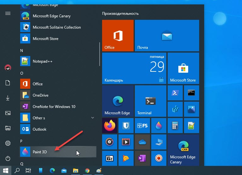The height and width of the screenshot is (175, 242).
Task: Open the Почта mail tile
Action: click(x=167, y=36)
